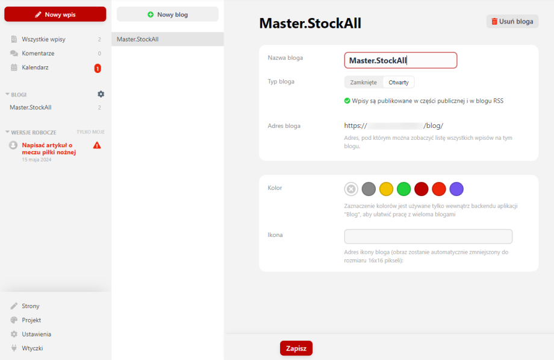Viewport: 554px width, 360px height.
Task: Click the Strony pencil icon
Action: [14, 306]
